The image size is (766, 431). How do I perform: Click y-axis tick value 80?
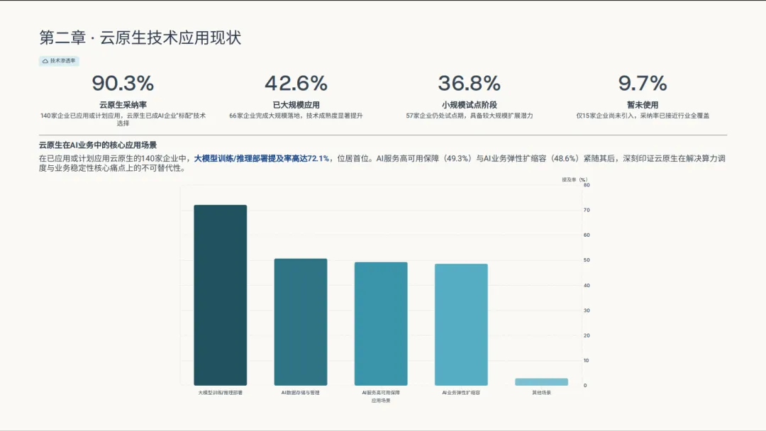click(587, 185)
